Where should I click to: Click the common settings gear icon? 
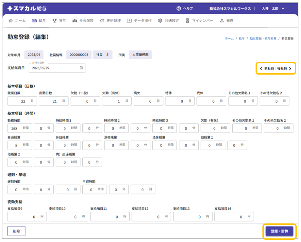160,21
